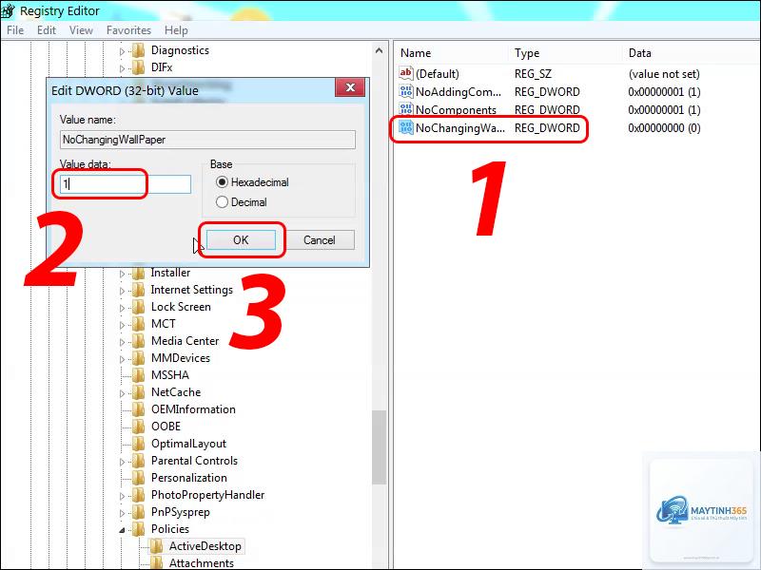Image resolution: width=761 pixels, height=570 pixels.
Task: Click the Parental Controls folder icon
Action: (x=139, y=461)
